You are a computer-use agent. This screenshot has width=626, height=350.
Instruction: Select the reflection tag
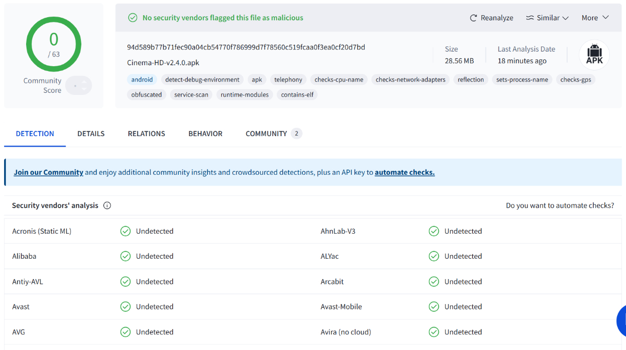[471, 80]
